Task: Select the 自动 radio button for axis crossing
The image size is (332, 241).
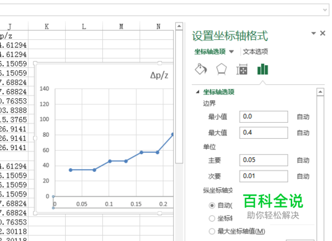Action: coord(212,206)
